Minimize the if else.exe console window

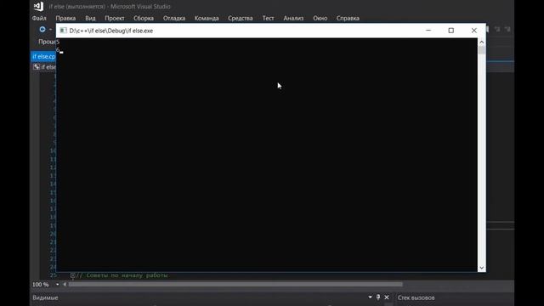[x=428, y=31]
